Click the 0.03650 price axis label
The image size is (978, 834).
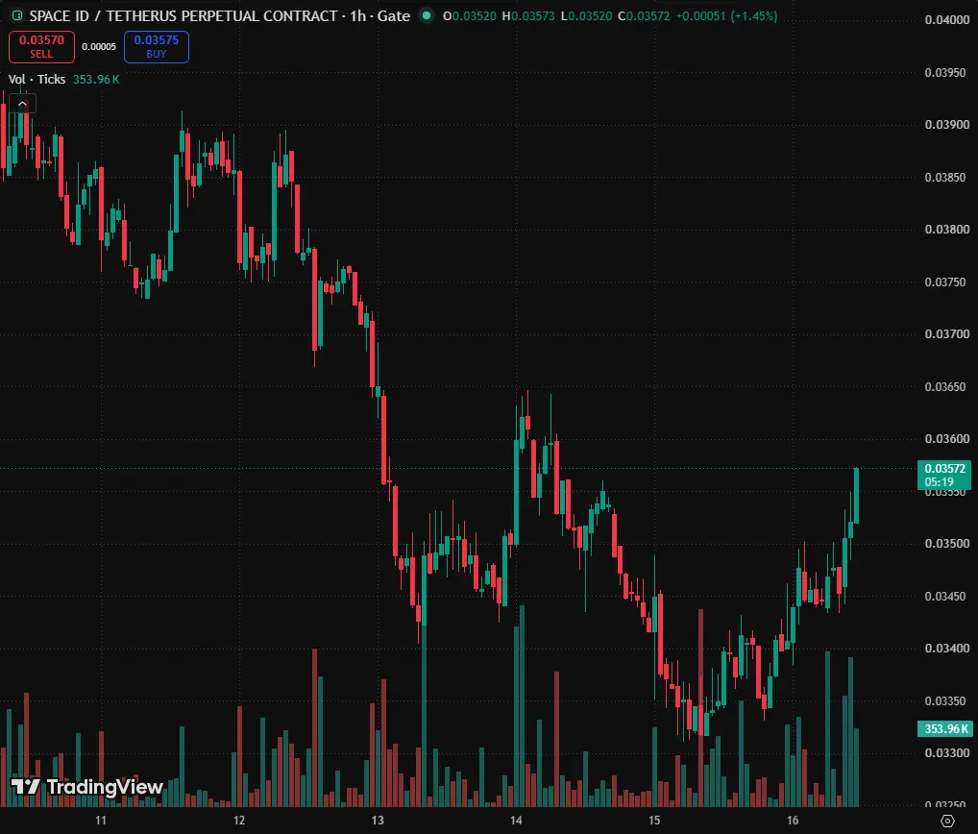coord(947,387)
